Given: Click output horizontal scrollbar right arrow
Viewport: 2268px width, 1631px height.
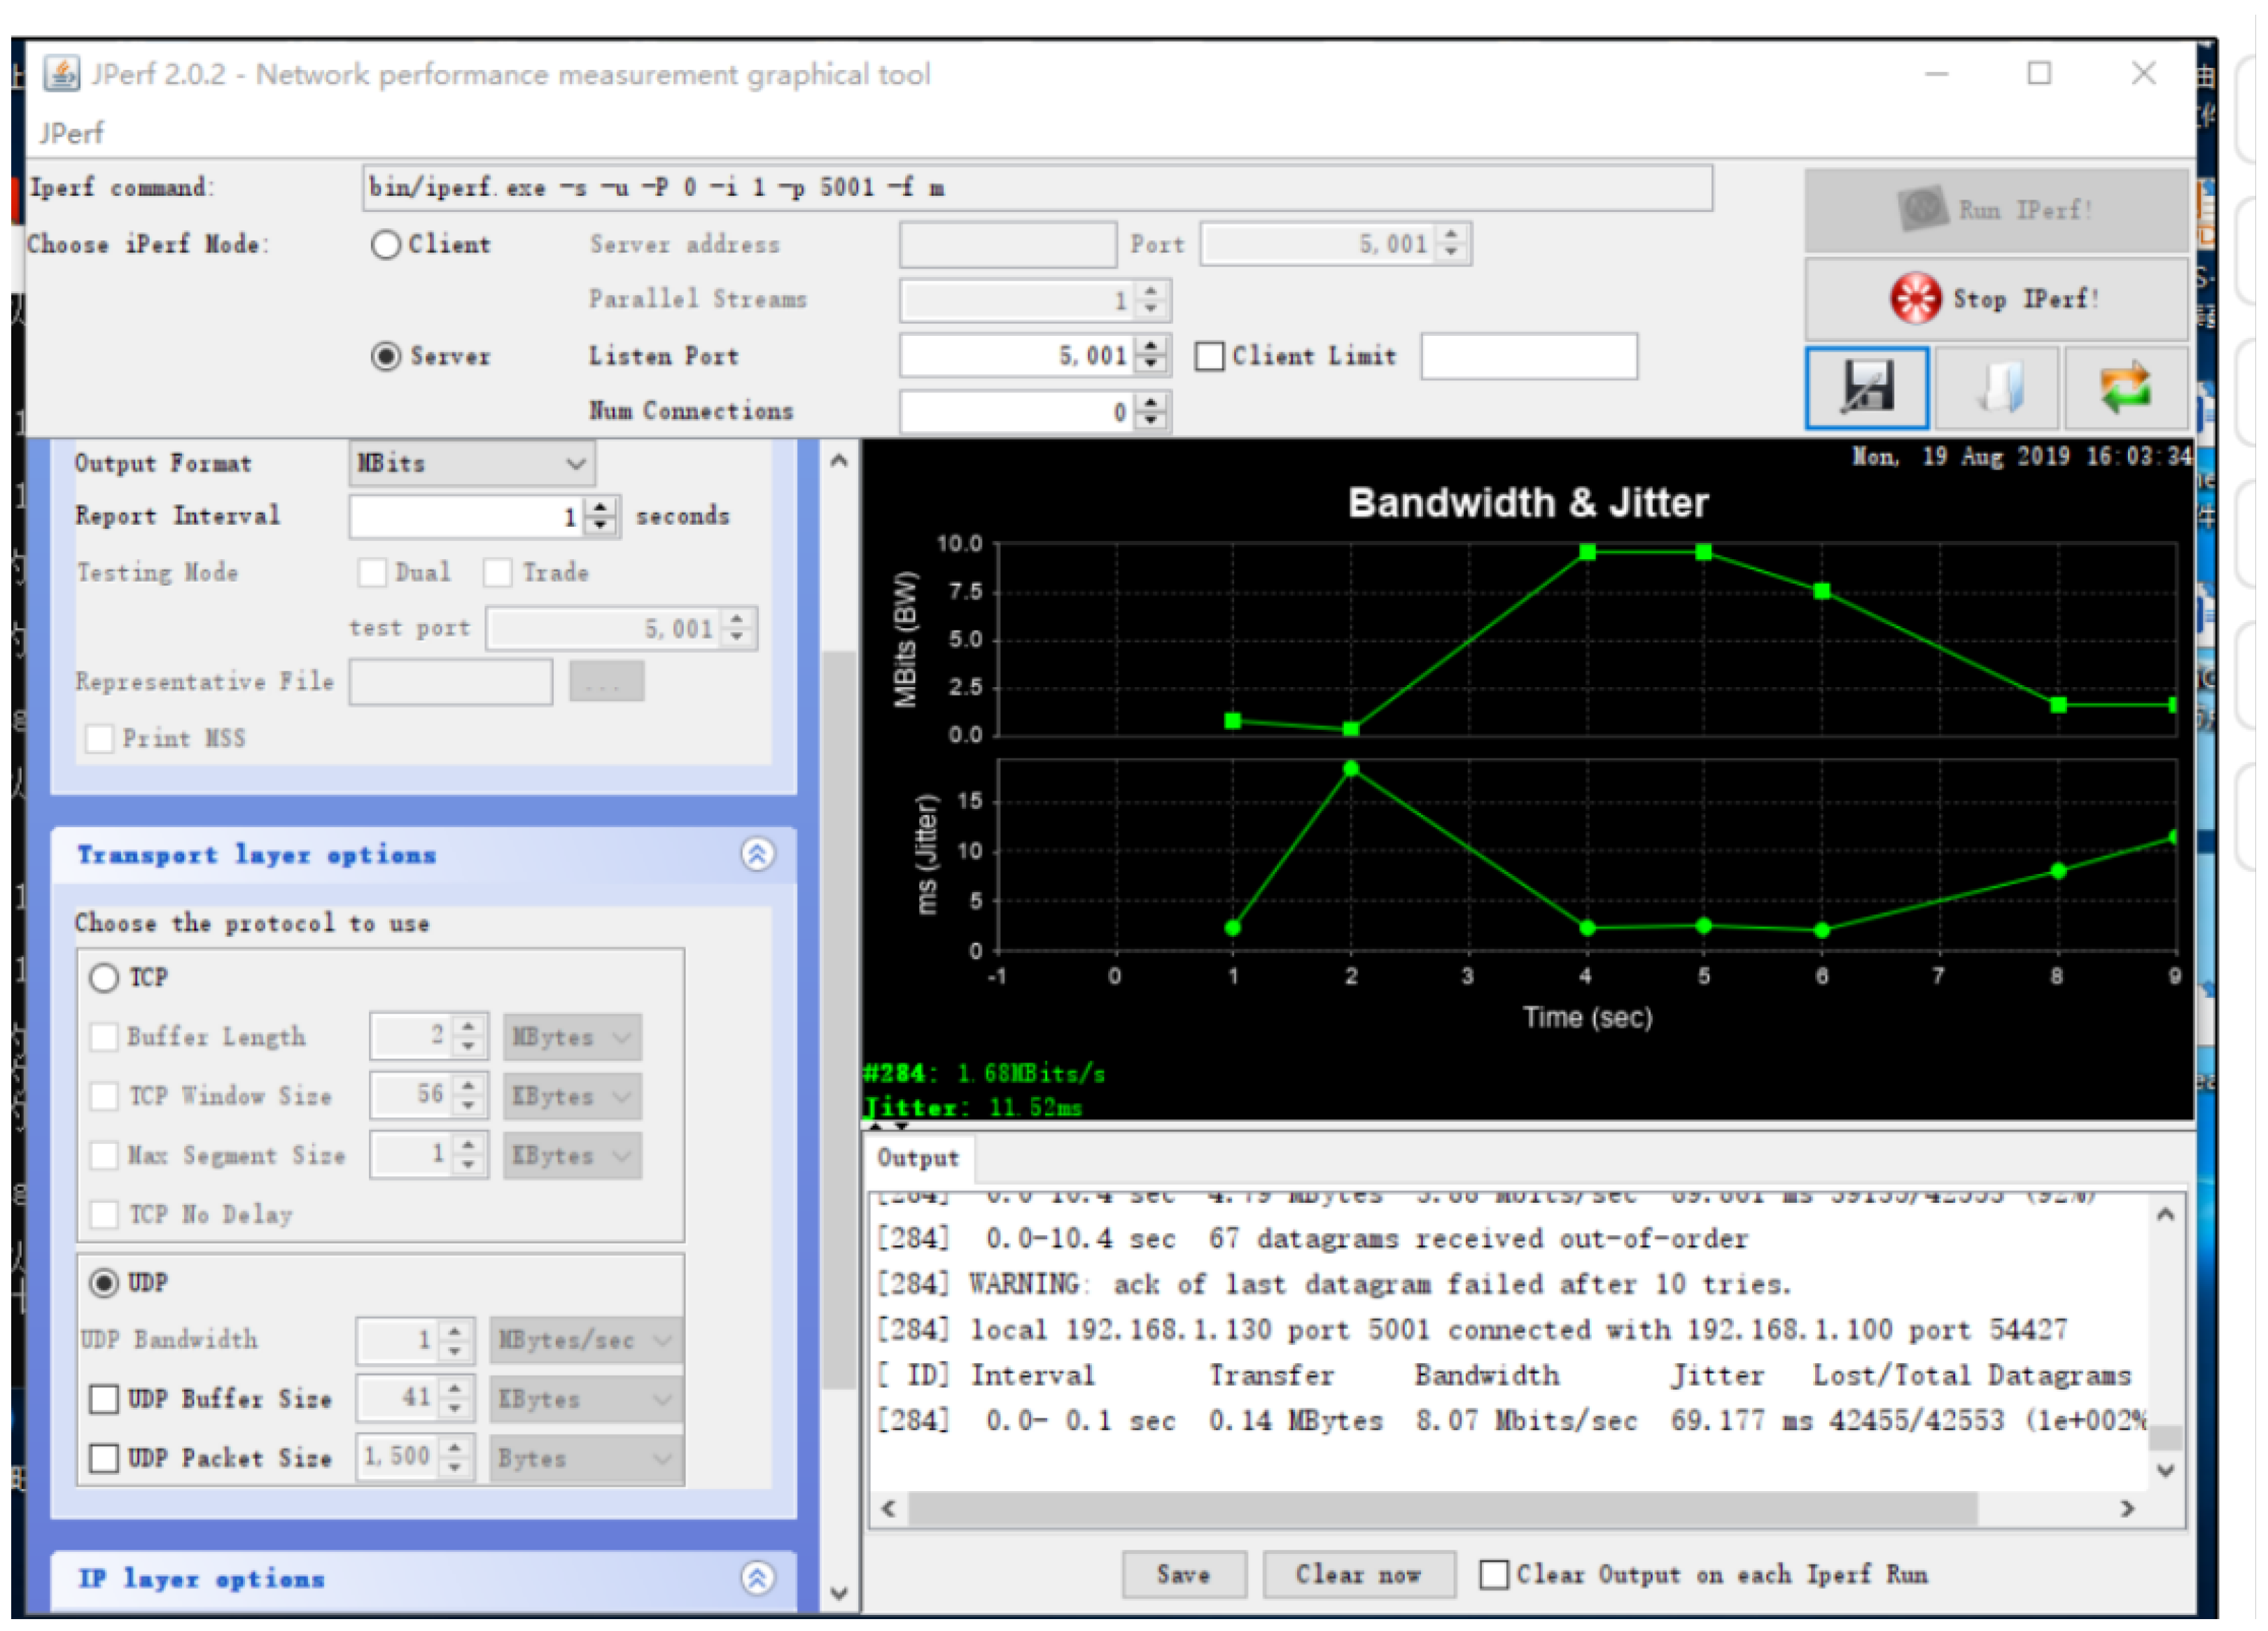Looking at the screenshot, I should [2127, 1508].
